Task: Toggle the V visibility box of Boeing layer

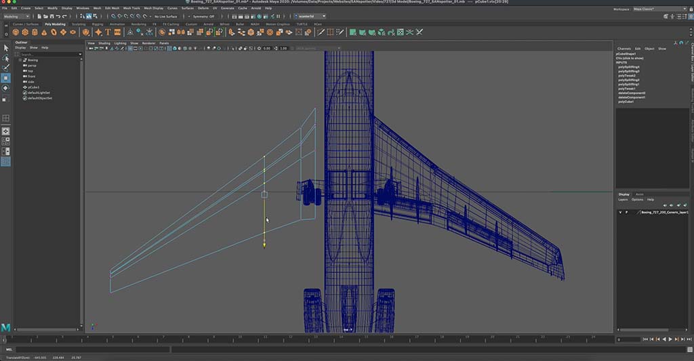Action: tap(620, 212)
